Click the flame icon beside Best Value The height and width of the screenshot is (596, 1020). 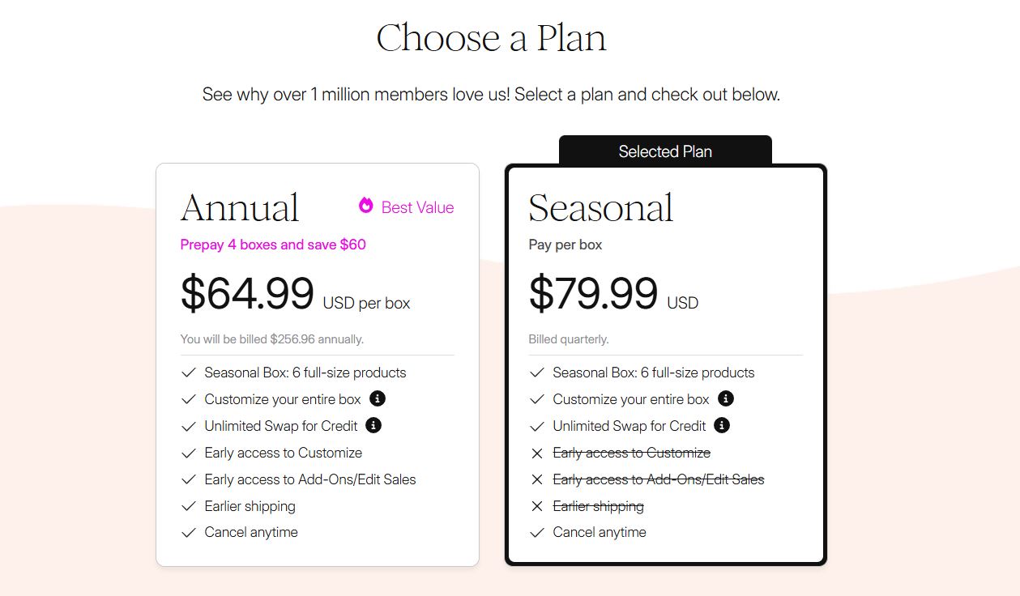(x=365, y=207)
